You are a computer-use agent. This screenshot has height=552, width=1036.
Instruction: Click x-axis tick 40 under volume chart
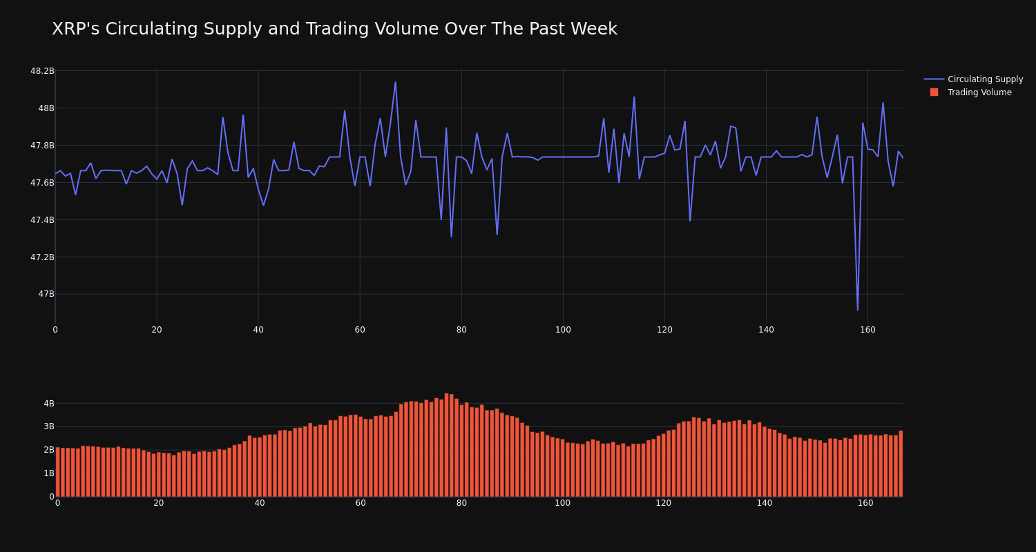pos(260,503)
